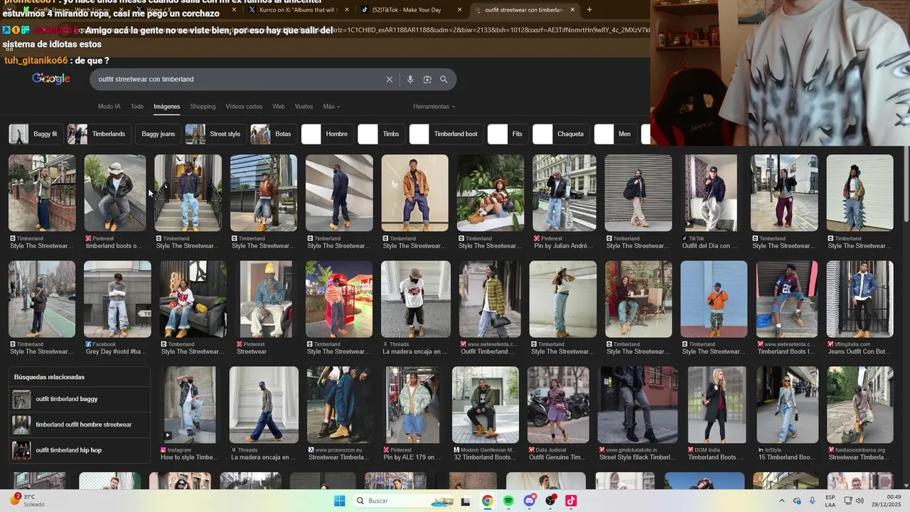Open OBS Studio from the taskbar
The width and height of the screenshot is (910, 512).
point(550,501)
